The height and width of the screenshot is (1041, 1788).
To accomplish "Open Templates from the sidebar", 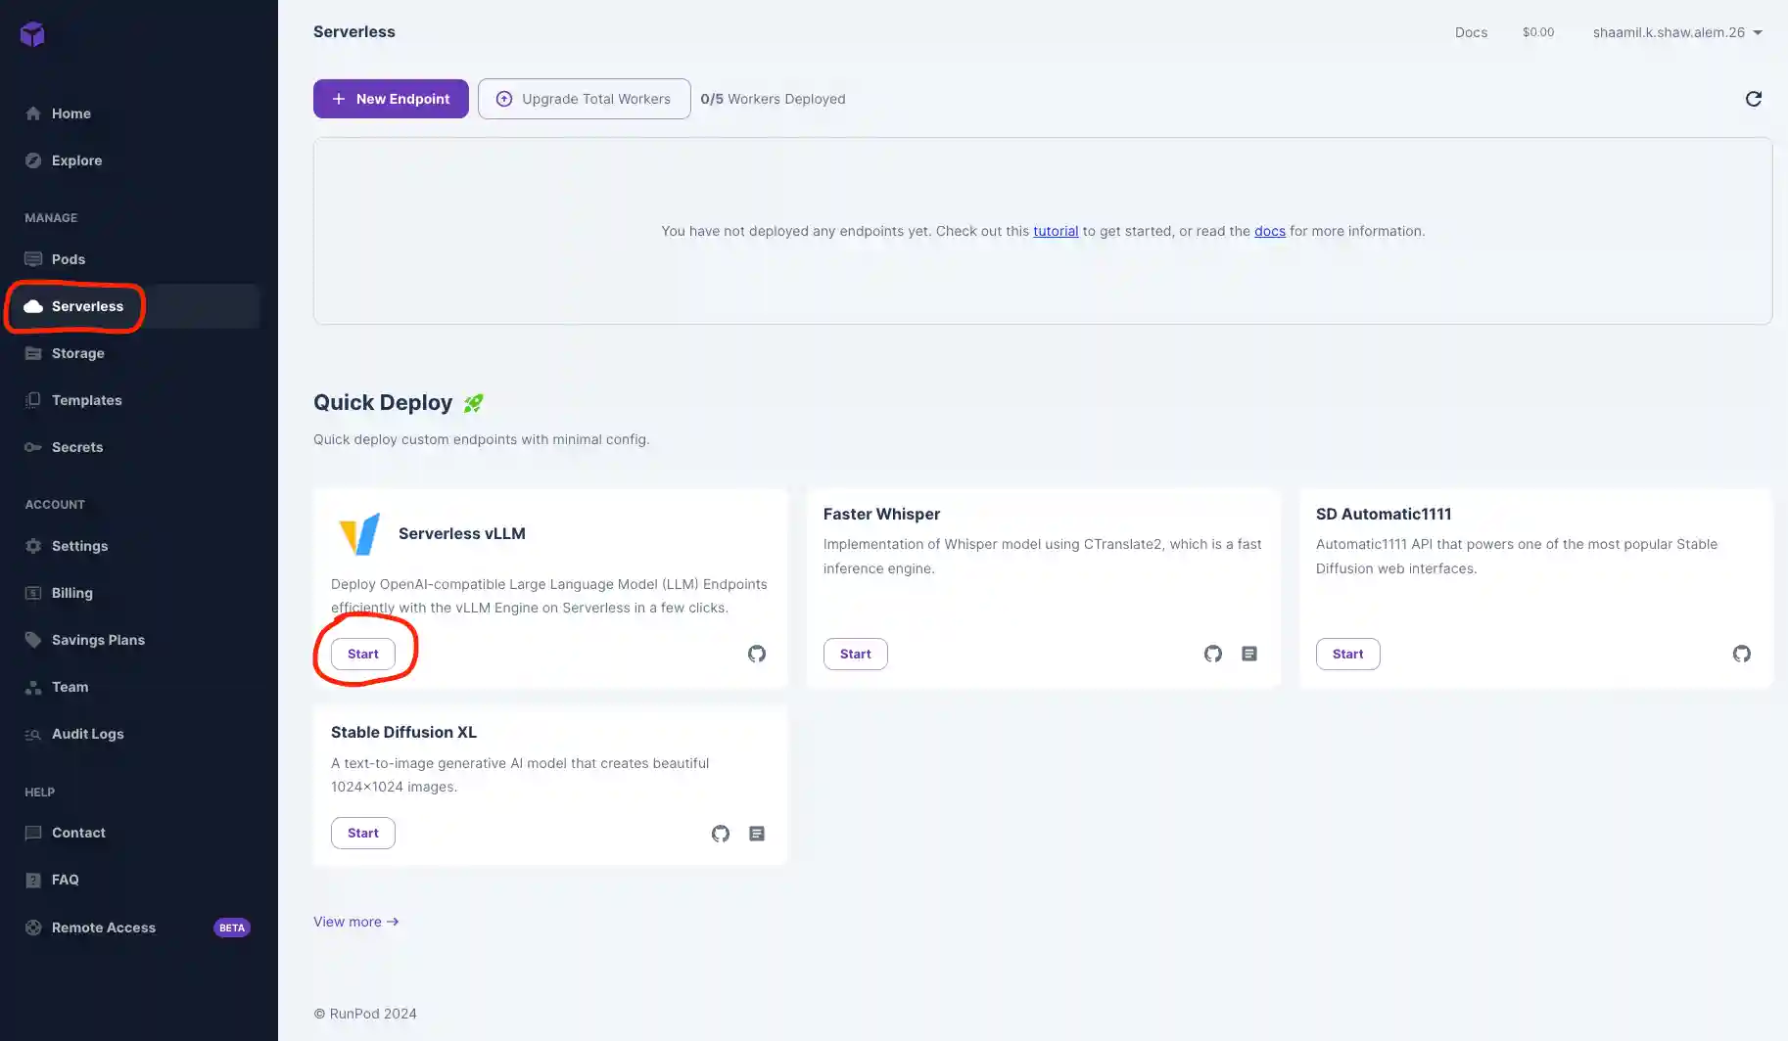I will [x=86, y=400].
